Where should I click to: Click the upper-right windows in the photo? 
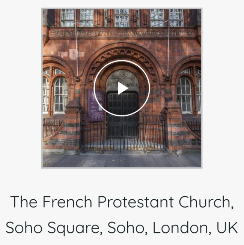pos(166,18)
